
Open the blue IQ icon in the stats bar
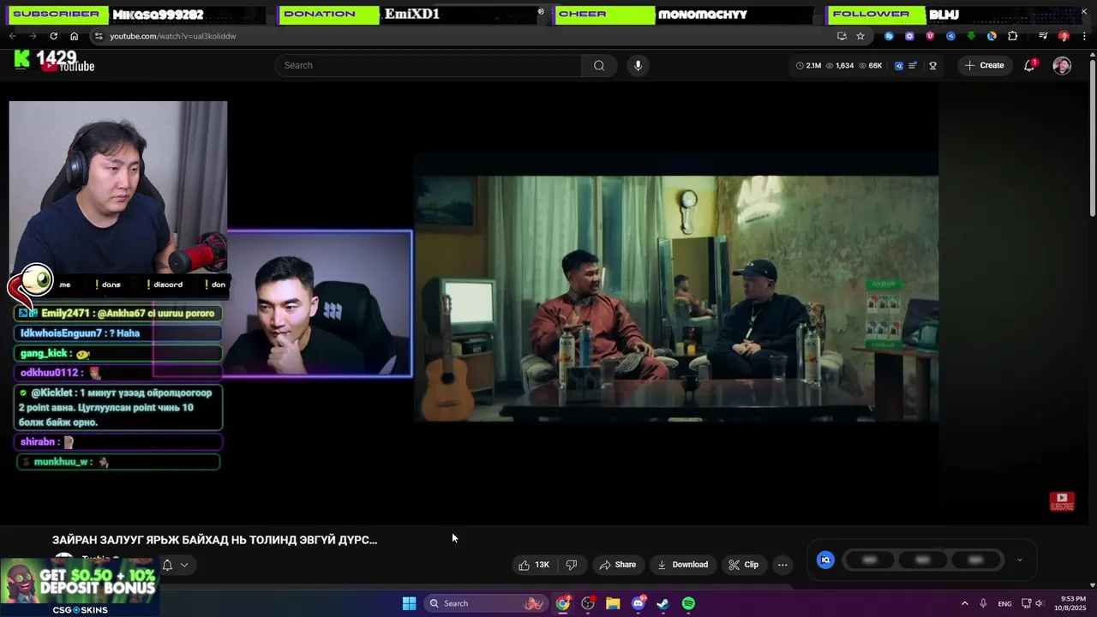(899, 65)
